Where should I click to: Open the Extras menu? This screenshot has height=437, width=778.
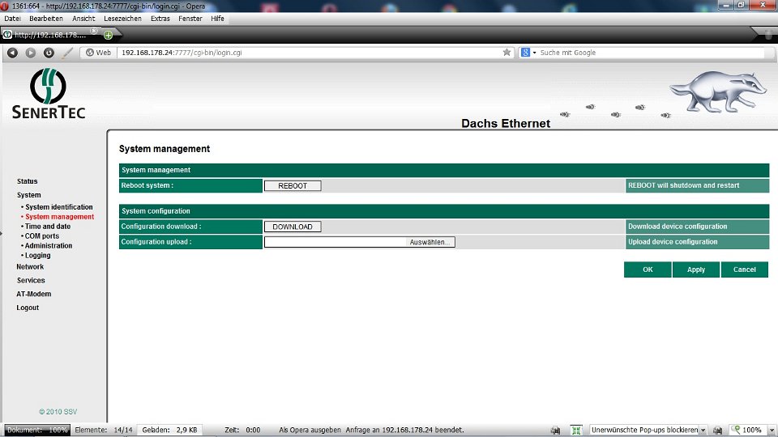160,18
